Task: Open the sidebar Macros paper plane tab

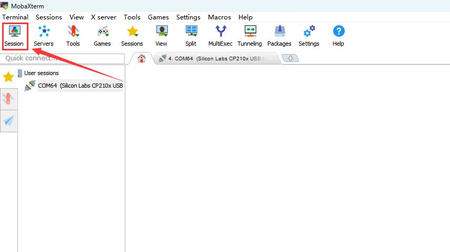Action: click(8, 121)
